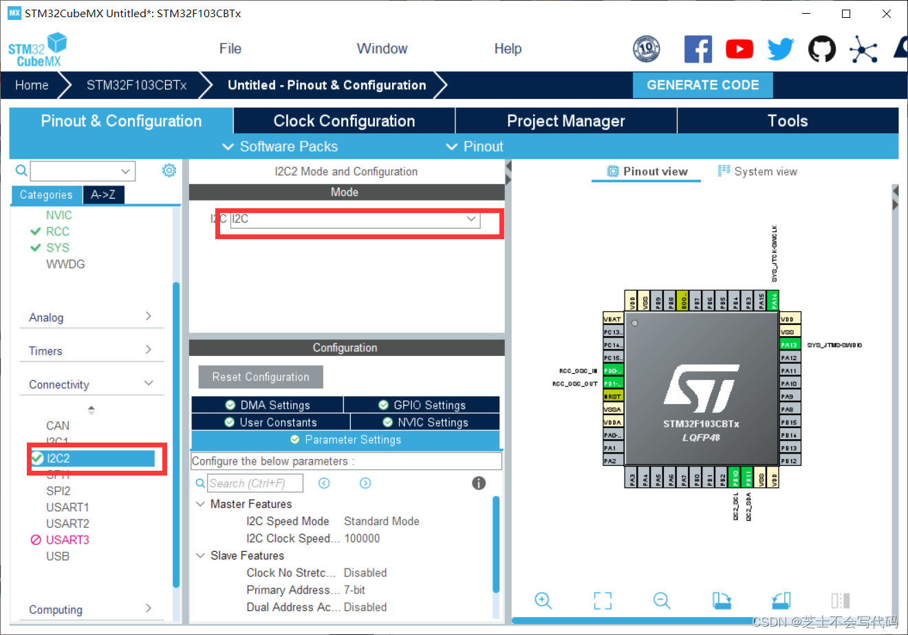Switch to System view
Viewport: 908px width, 635px height.
pyautogui.click(x=757, y=172)
